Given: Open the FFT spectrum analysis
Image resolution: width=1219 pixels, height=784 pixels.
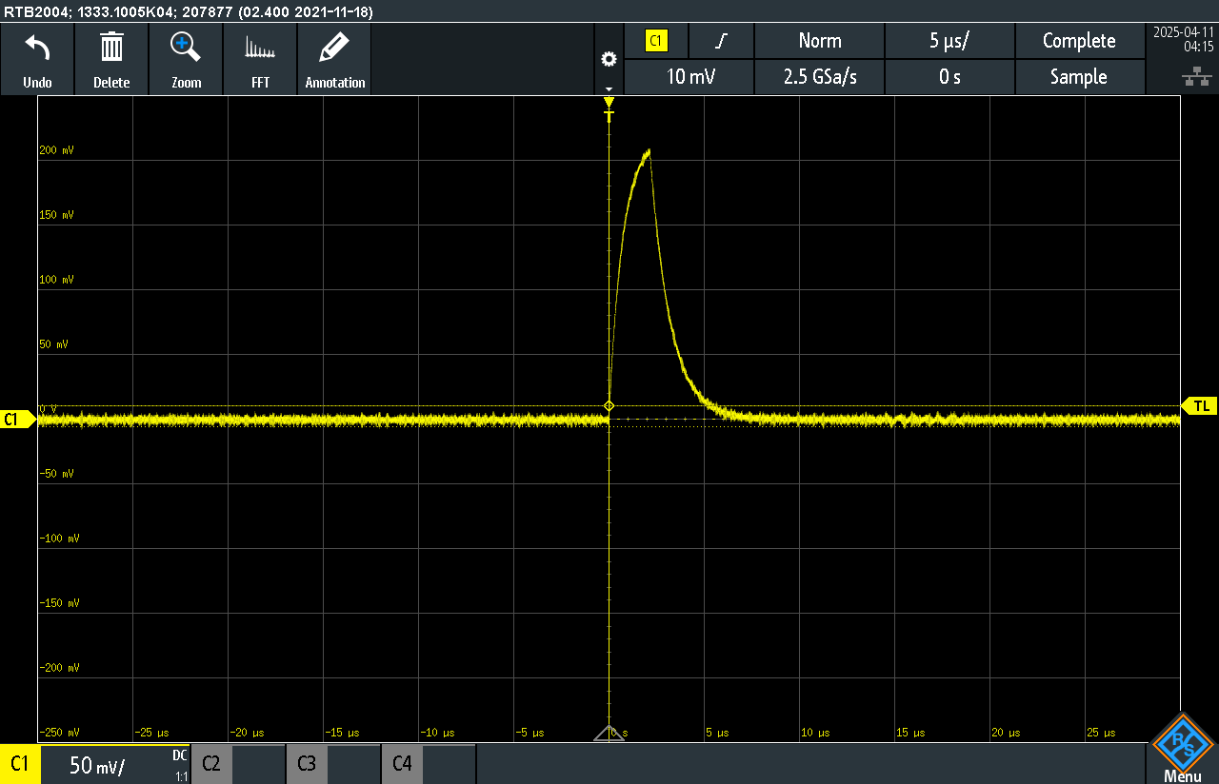Looking at the screenshot, I should 260,48.
